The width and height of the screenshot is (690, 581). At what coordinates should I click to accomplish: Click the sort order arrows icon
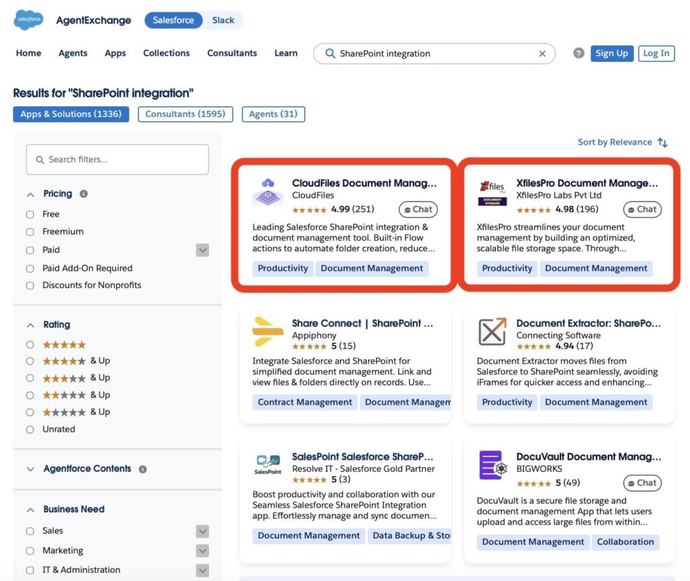662,143
